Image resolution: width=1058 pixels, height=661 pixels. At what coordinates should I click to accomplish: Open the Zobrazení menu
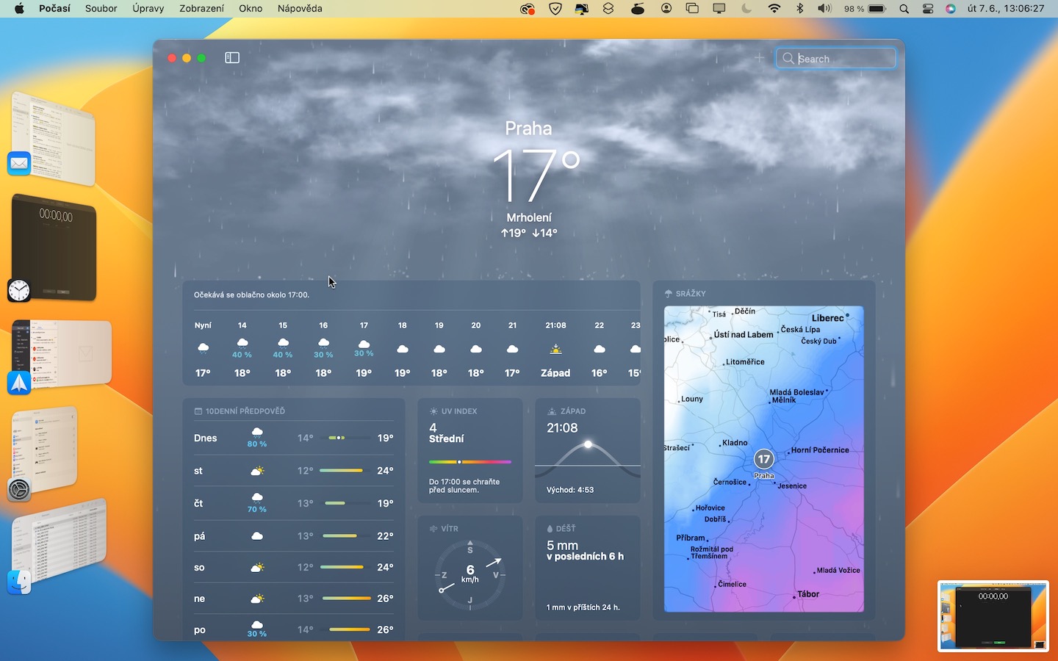[202, 9]
